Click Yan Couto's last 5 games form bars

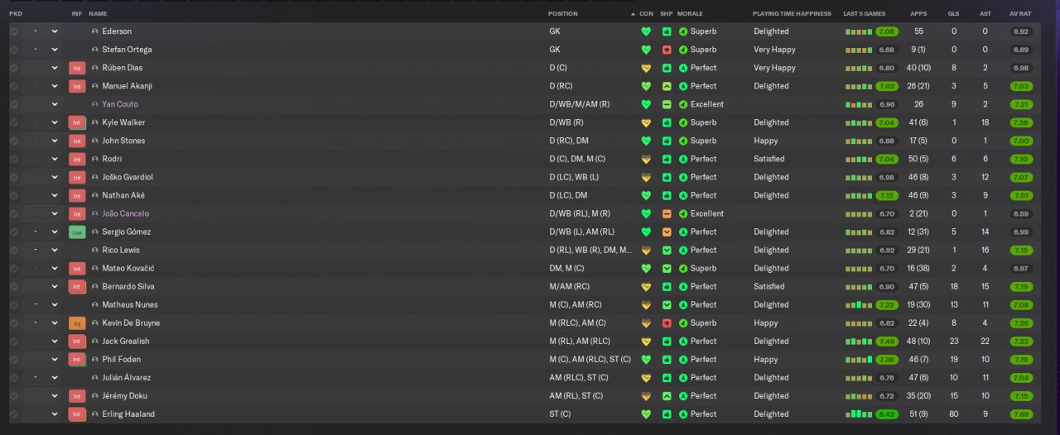point(859,104)
